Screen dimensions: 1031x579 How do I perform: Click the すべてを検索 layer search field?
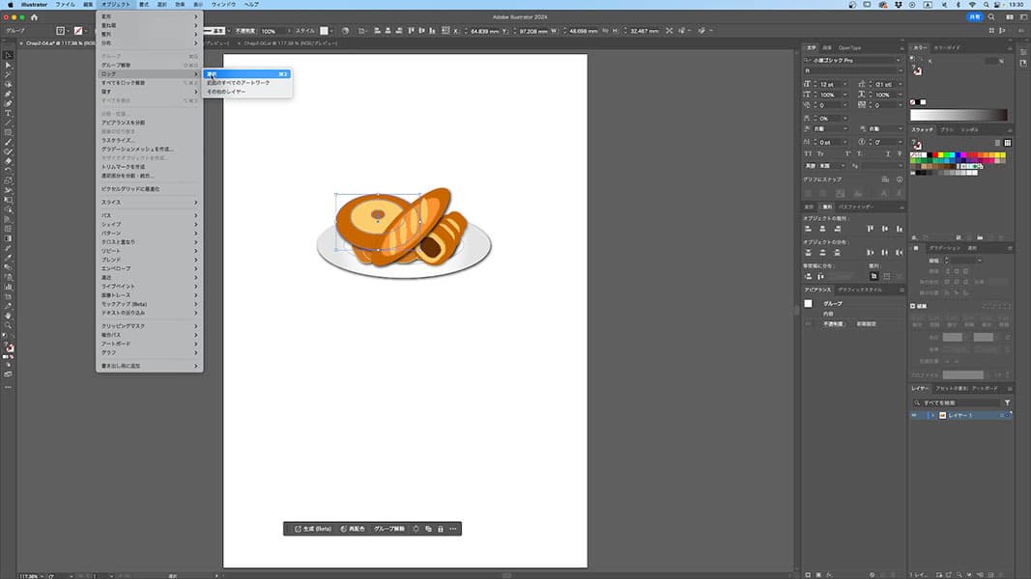point(957,402)
